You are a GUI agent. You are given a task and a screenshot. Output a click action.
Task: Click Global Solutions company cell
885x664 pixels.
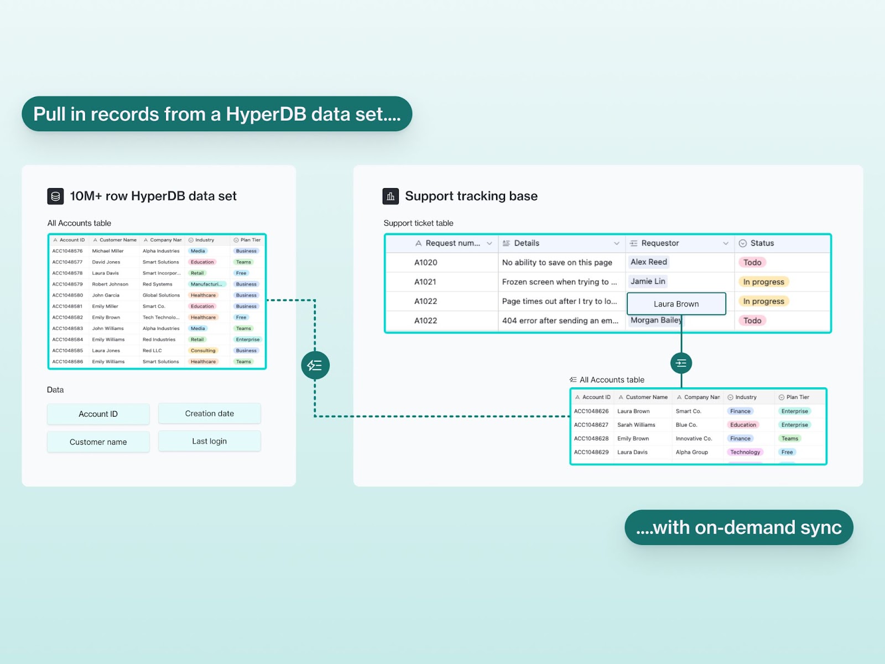(161, 295)
